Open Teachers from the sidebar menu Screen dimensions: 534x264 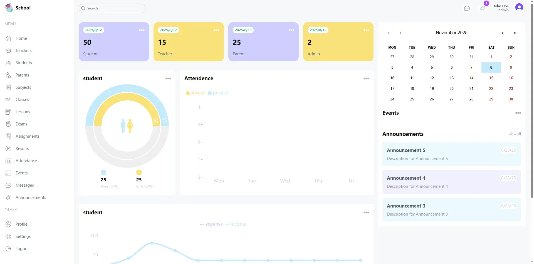click(x=23, y=51)
